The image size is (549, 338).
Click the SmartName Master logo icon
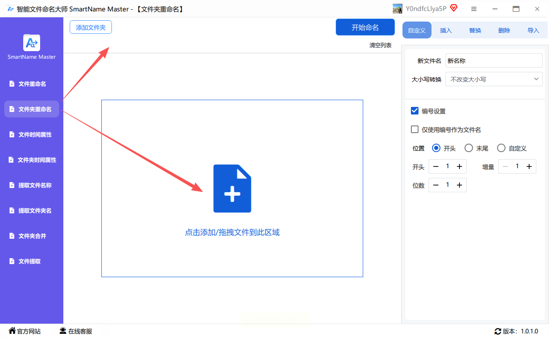click(x=32, y=43)
